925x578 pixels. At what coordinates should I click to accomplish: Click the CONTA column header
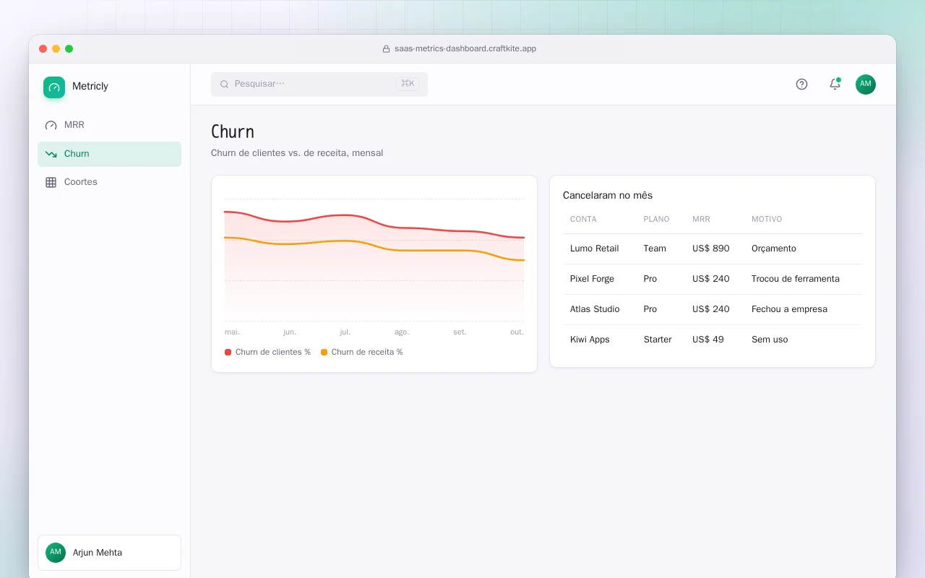[x=583, y=219]
